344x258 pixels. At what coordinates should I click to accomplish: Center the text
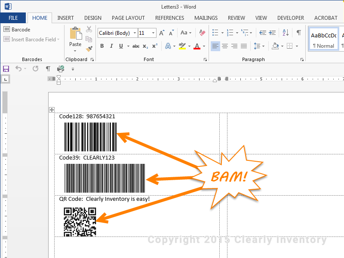coord(225,46)
